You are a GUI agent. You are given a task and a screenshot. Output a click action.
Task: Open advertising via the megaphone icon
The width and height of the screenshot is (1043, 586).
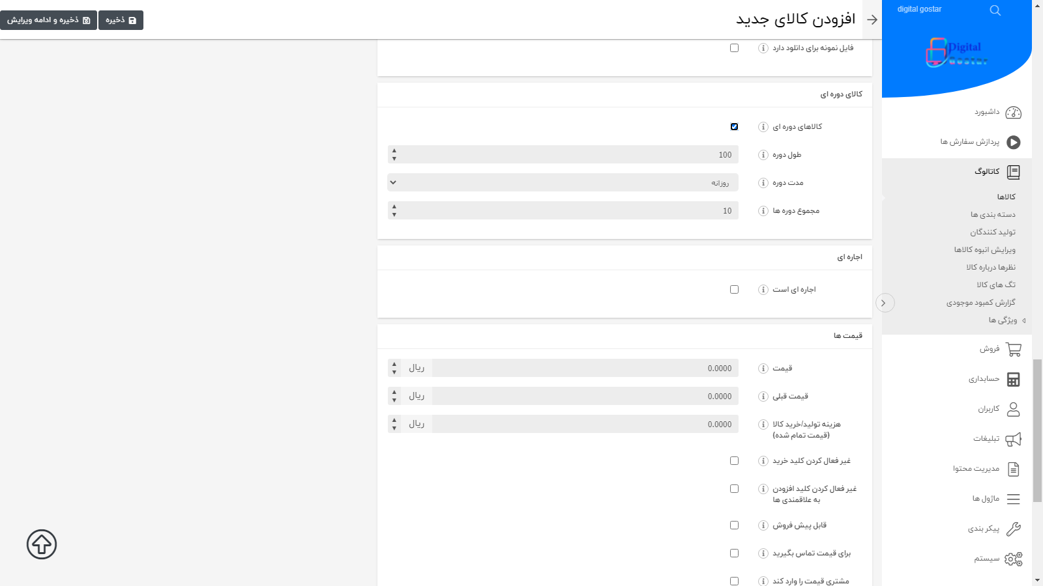[1012, 439]
